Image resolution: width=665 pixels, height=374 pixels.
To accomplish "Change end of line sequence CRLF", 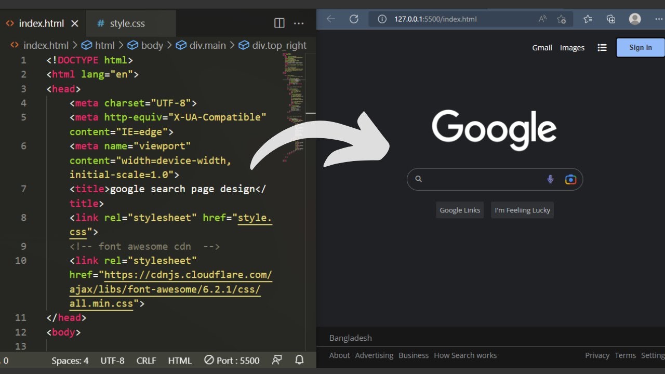I will pyautogui.click(x=146, y=360).
